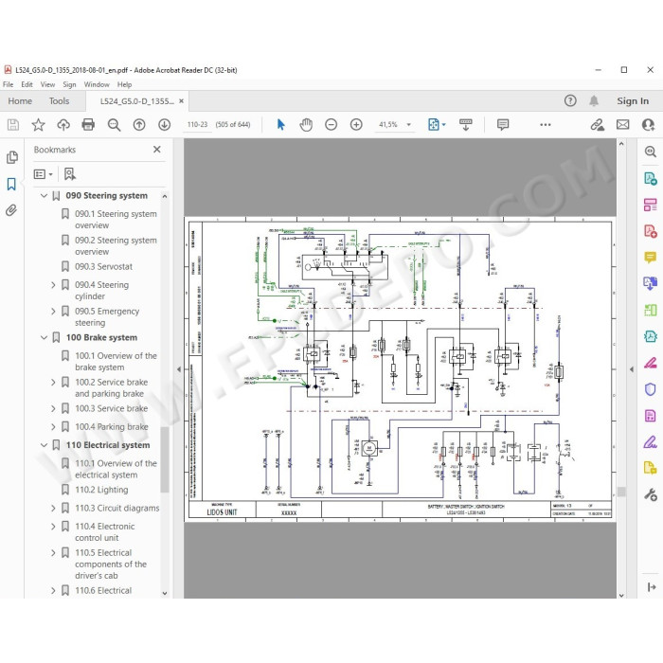Add a comment with speech bubble icon

pyautogui.click(x=503, y=124)
